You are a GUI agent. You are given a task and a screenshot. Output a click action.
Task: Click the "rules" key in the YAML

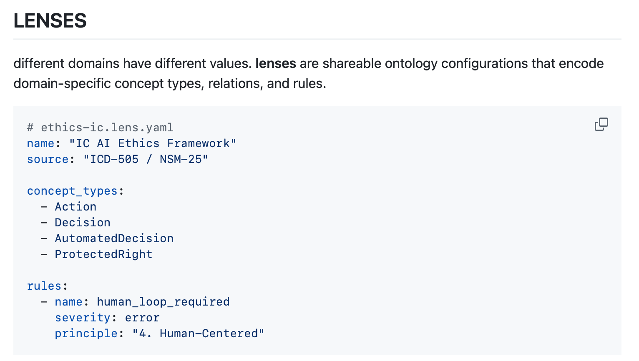[x=44, y=286]
